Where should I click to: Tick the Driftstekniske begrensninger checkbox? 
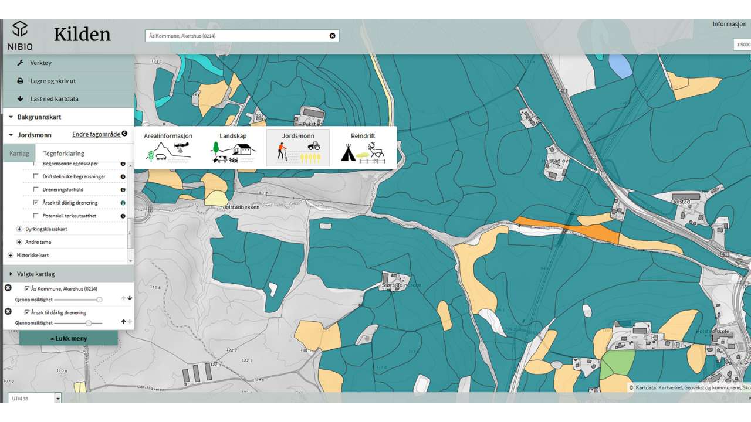tap(36, 176)
